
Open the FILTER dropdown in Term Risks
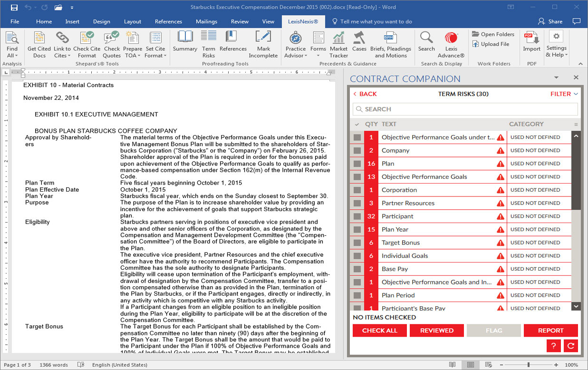click(564, 94)
